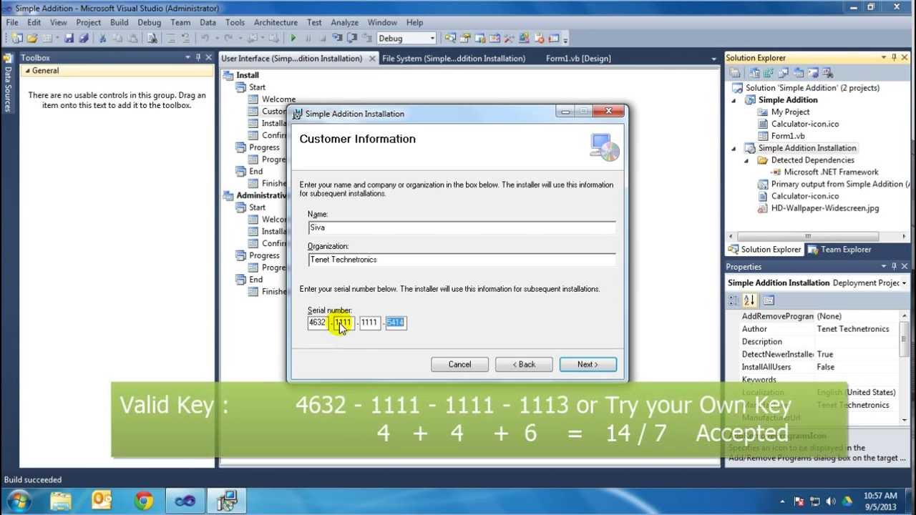Collapse the Simple Addition project node
916x515 pixels.
tap(734, 100)
